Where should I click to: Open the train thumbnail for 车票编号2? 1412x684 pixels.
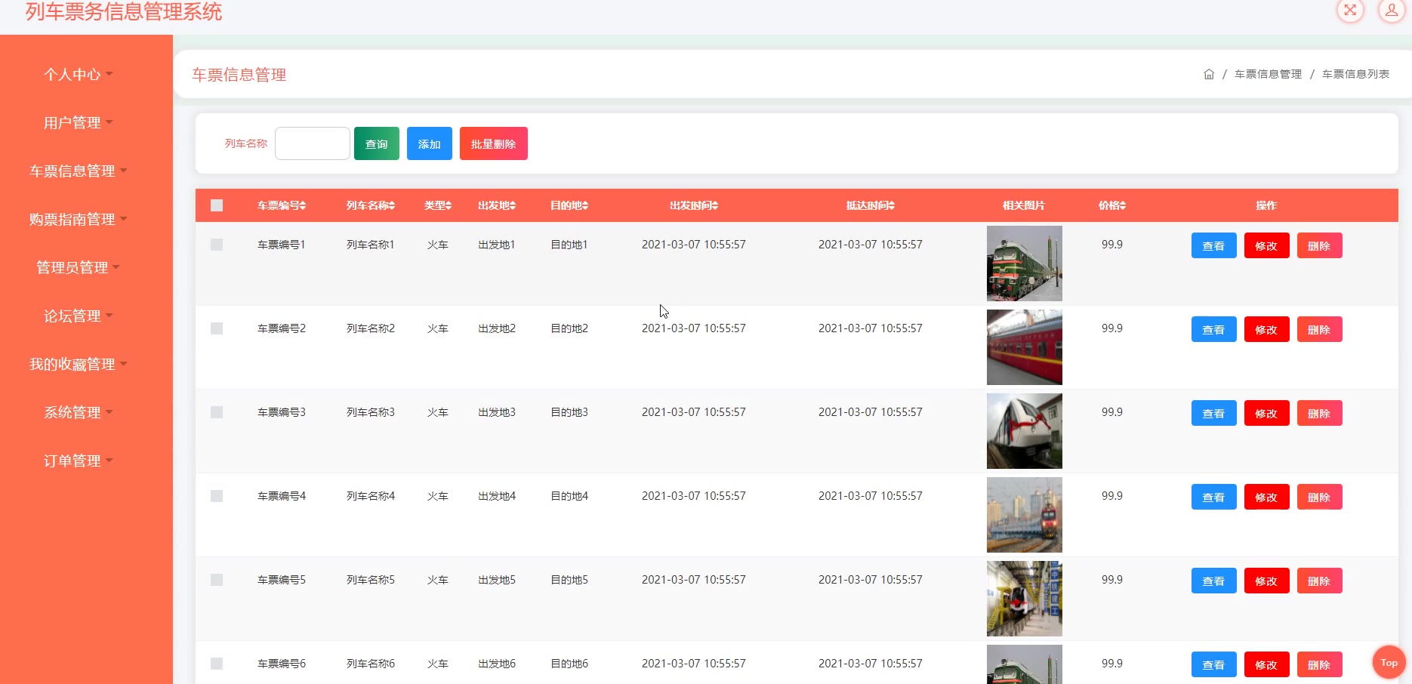point(1024,347)
